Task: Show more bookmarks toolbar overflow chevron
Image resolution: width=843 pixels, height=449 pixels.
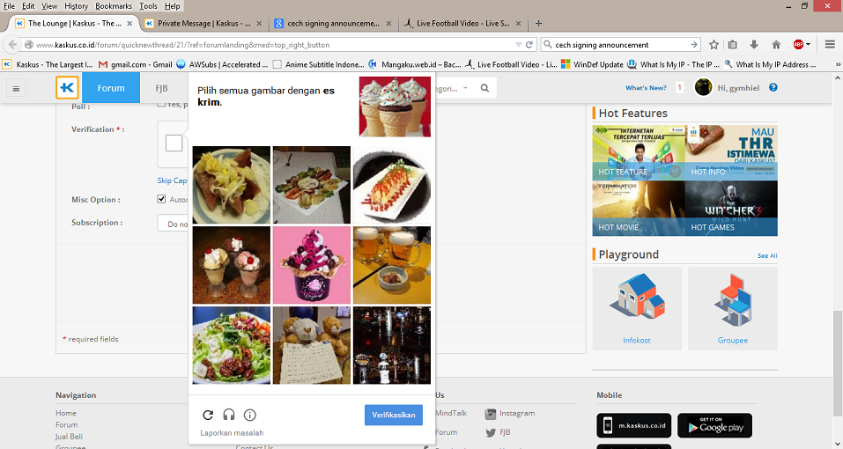Action: click(x=838, y=64)
